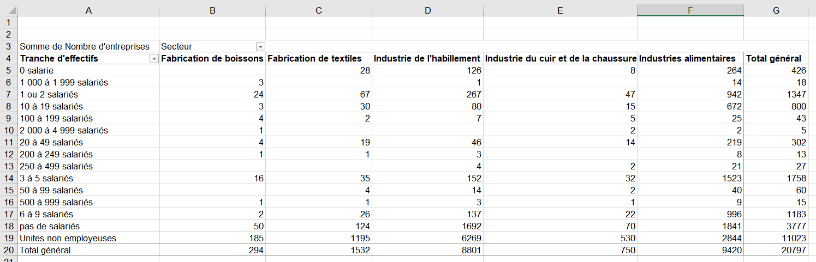Image resolution: width=816 pixels, height=262 pixels.
Task: Select row 20 header
Action: (x=9, y=250)
